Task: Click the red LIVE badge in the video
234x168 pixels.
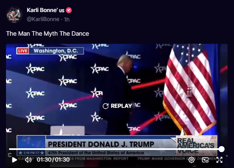Action: click(23, 51)
